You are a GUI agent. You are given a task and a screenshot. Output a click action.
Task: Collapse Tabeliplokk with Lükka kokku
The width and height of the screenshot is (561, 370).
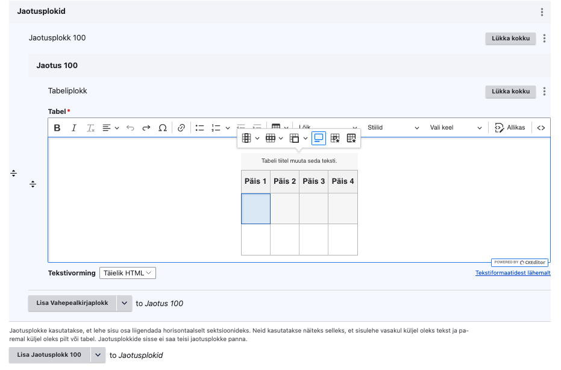(511, 92)
